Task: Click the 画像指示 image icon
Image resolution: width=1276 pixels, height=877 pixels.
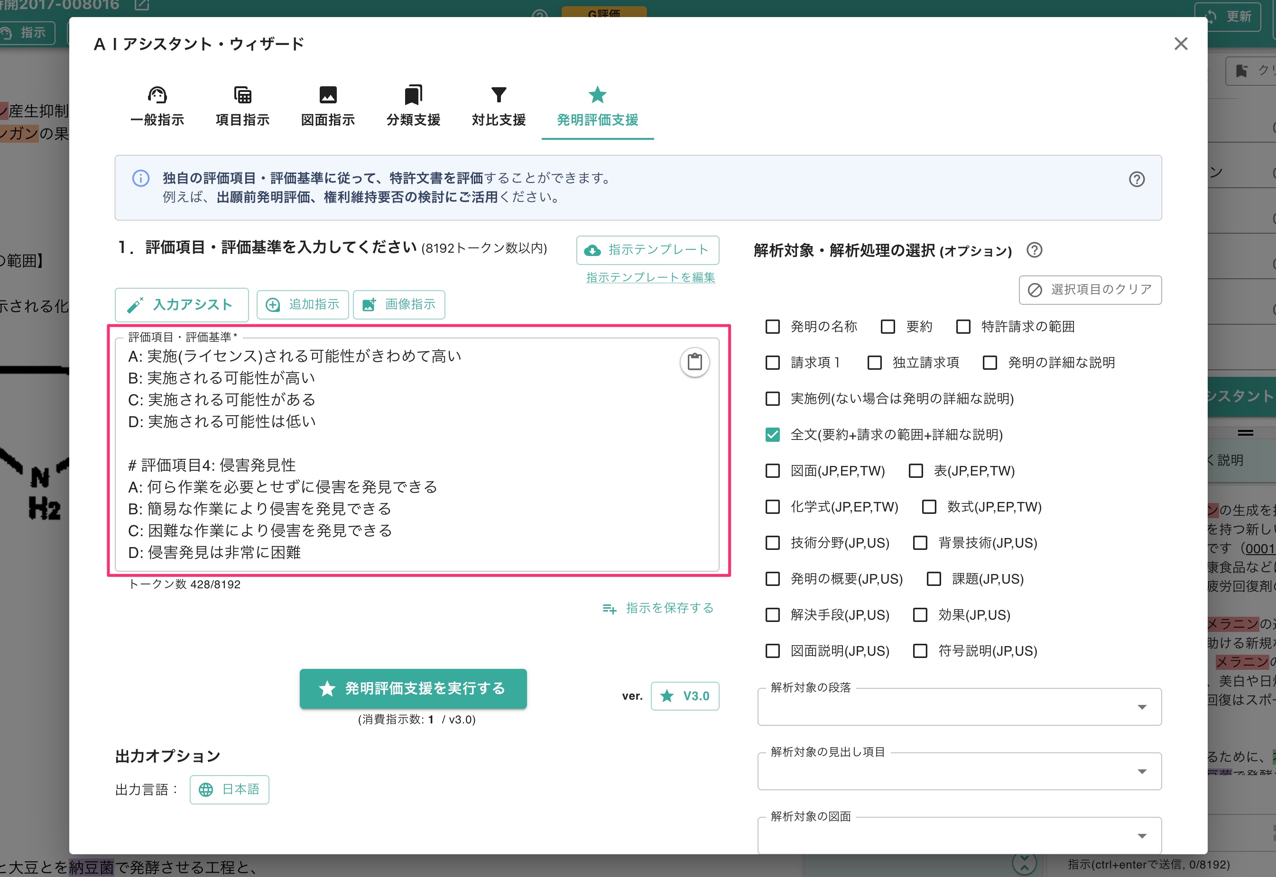Action: pos(369,304)
